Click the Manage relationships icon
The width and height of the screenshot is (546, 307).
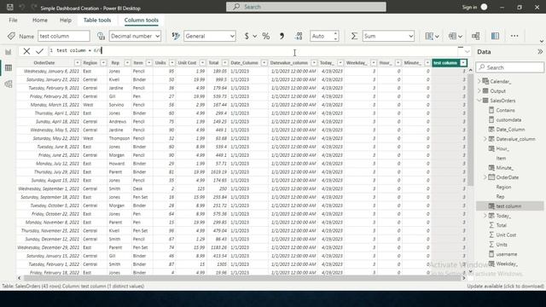pyautogui.click(x=476, y=36)
